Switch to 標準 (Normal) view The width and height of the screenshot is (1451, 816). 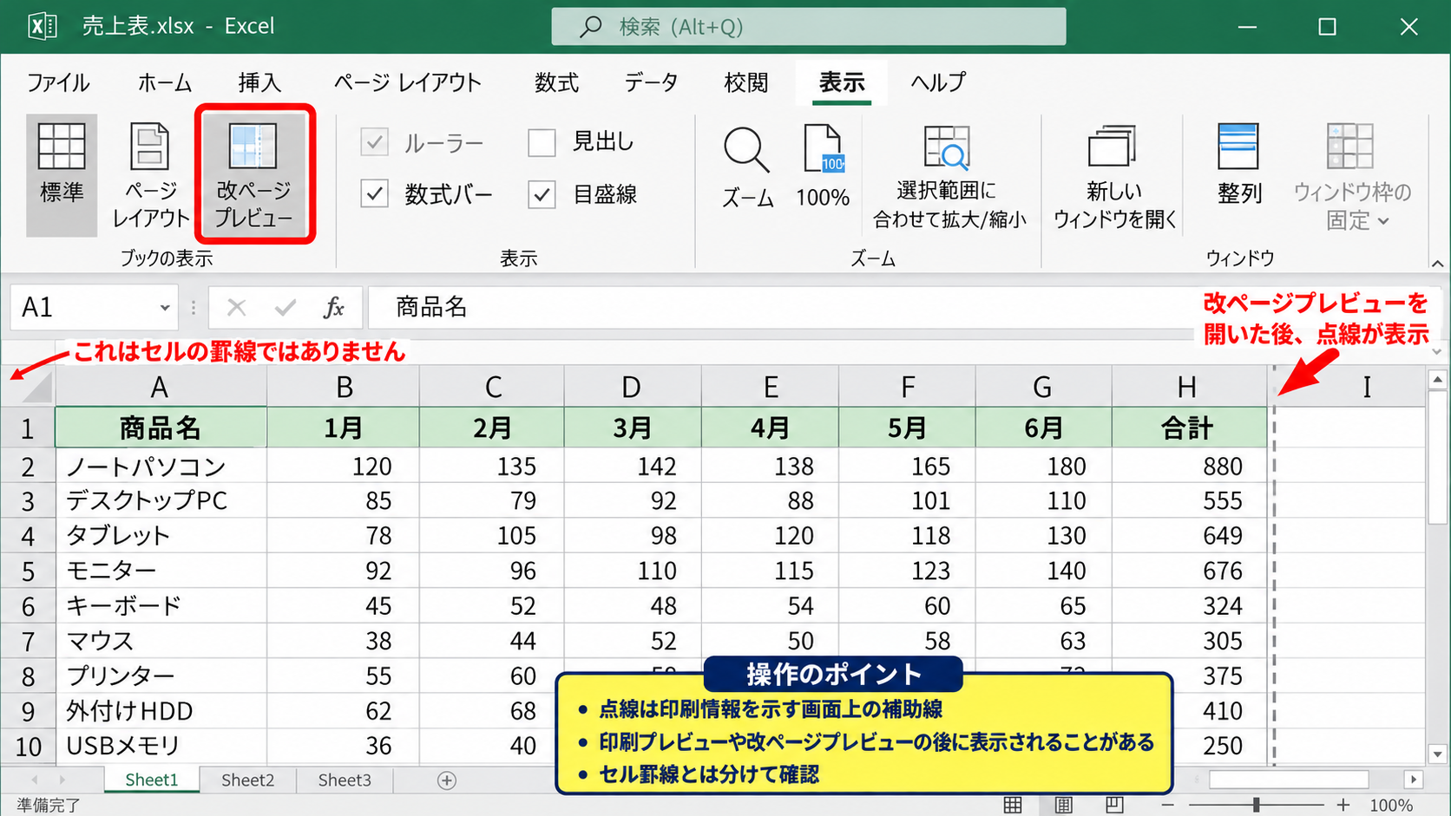(x=62, y=174)
